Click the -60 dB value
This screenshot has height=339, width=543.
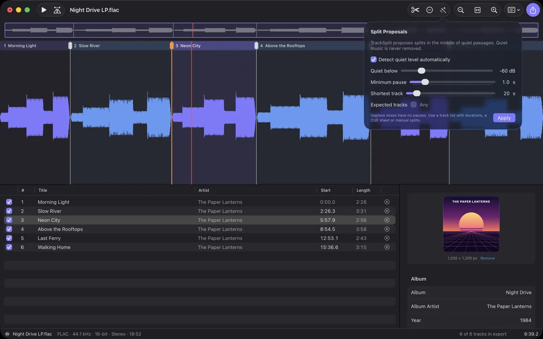coord(507,71)
